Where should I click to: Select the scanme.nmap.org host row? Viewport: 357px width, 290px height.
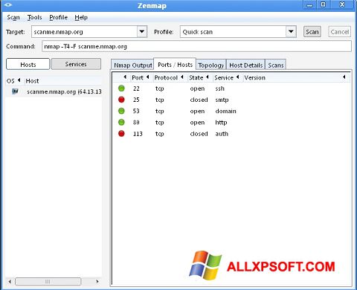click(54, 91)
